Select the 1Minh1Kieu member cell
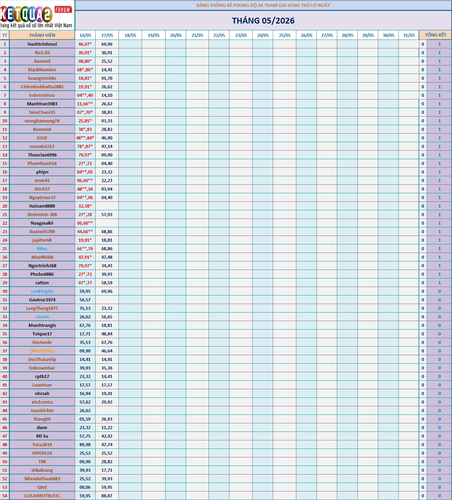452x500 pixels. click(x=42, y=351)
